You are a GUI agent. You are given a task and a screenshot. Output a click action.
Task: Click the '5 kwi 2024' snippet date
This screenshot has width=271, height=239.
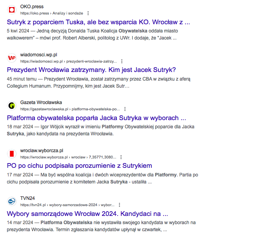pos(18,31)
